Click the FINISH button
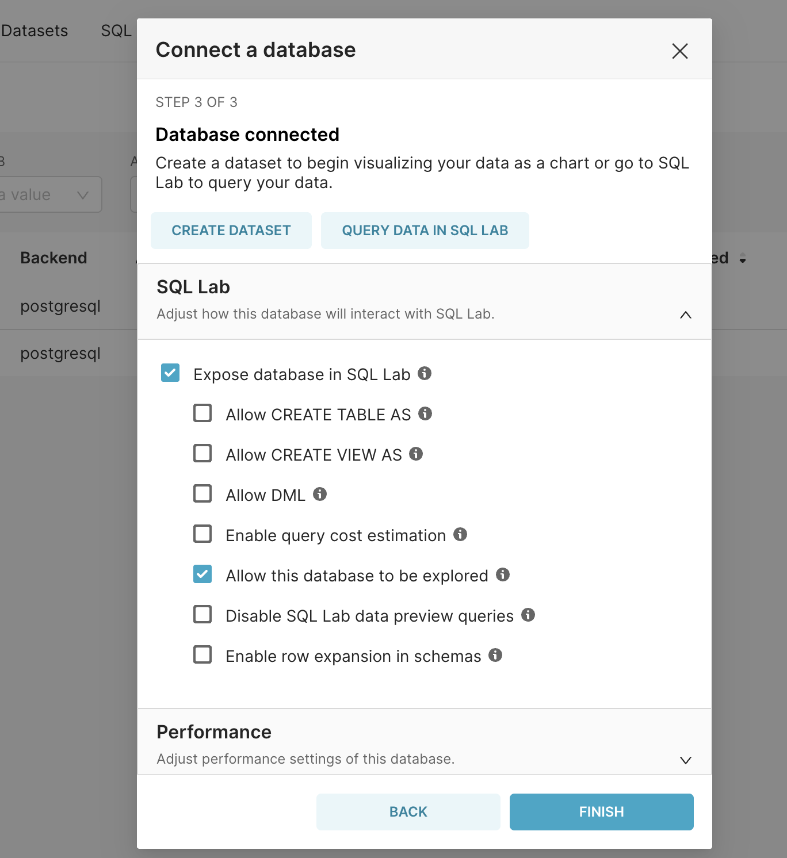 pyautogui.click(x=601, y=811)
